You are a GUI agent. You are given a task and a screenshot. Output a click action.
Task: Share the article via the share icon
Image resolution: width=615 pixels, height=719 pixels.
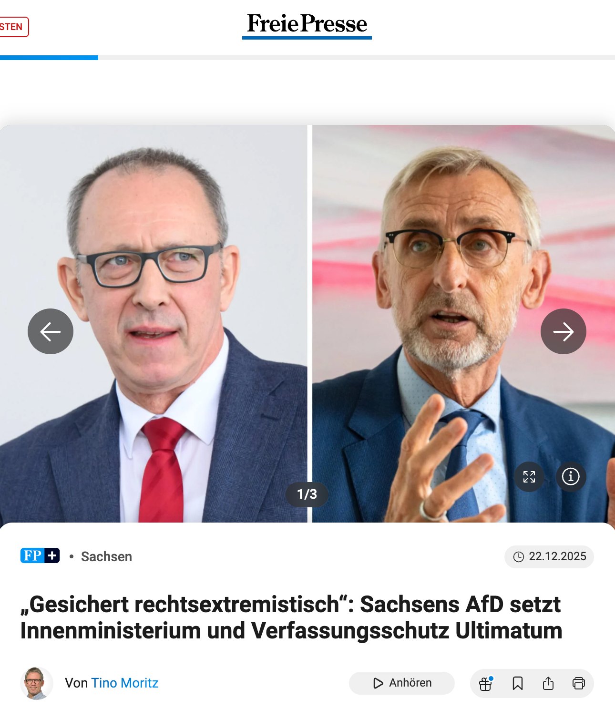pos(548,683)
